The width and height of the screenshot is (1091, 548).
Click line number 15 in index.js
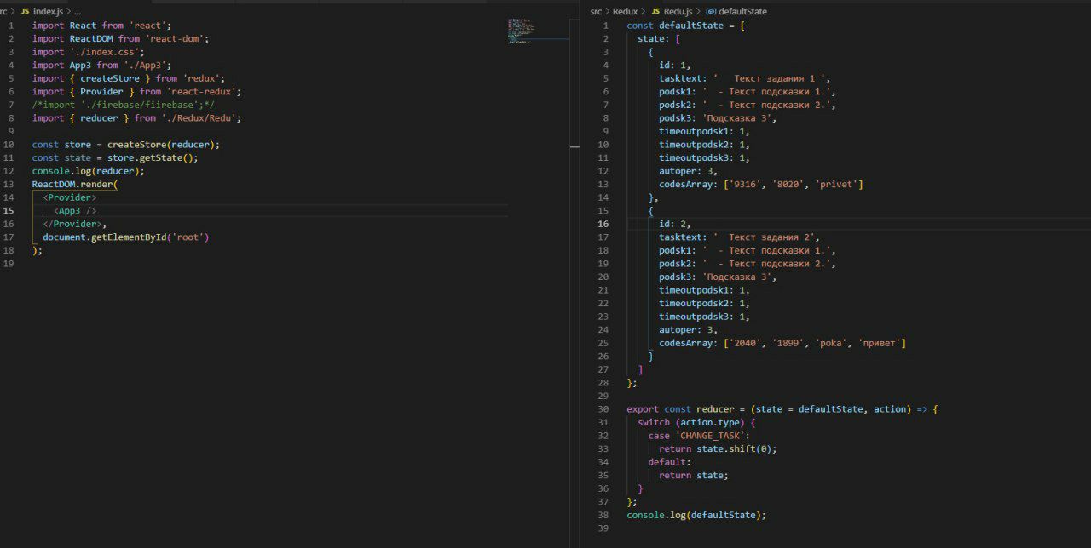pyautogui.click(x=9, y=210)
